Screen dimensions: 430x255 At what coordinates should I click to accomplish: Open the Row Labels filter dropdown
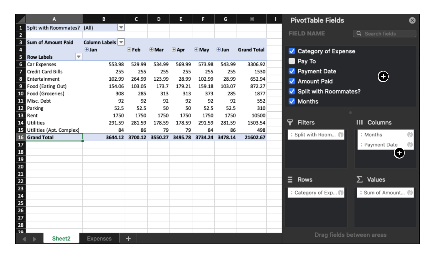point(79,57)
